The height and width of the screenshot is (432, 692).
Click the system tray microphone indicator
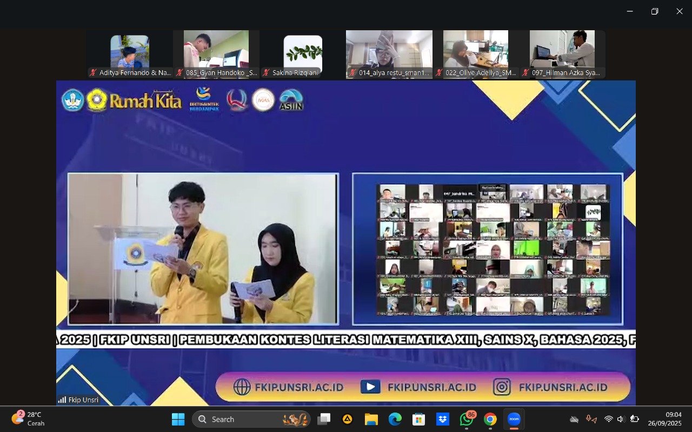point(591,419)
